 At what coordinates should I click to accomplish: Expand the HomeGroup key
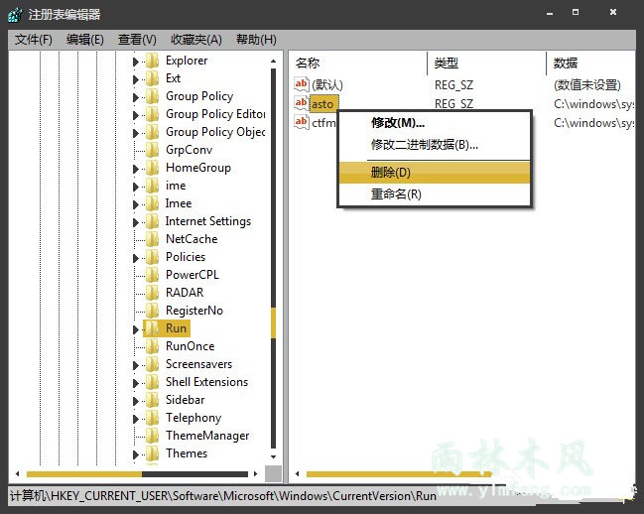pos(136,169)
